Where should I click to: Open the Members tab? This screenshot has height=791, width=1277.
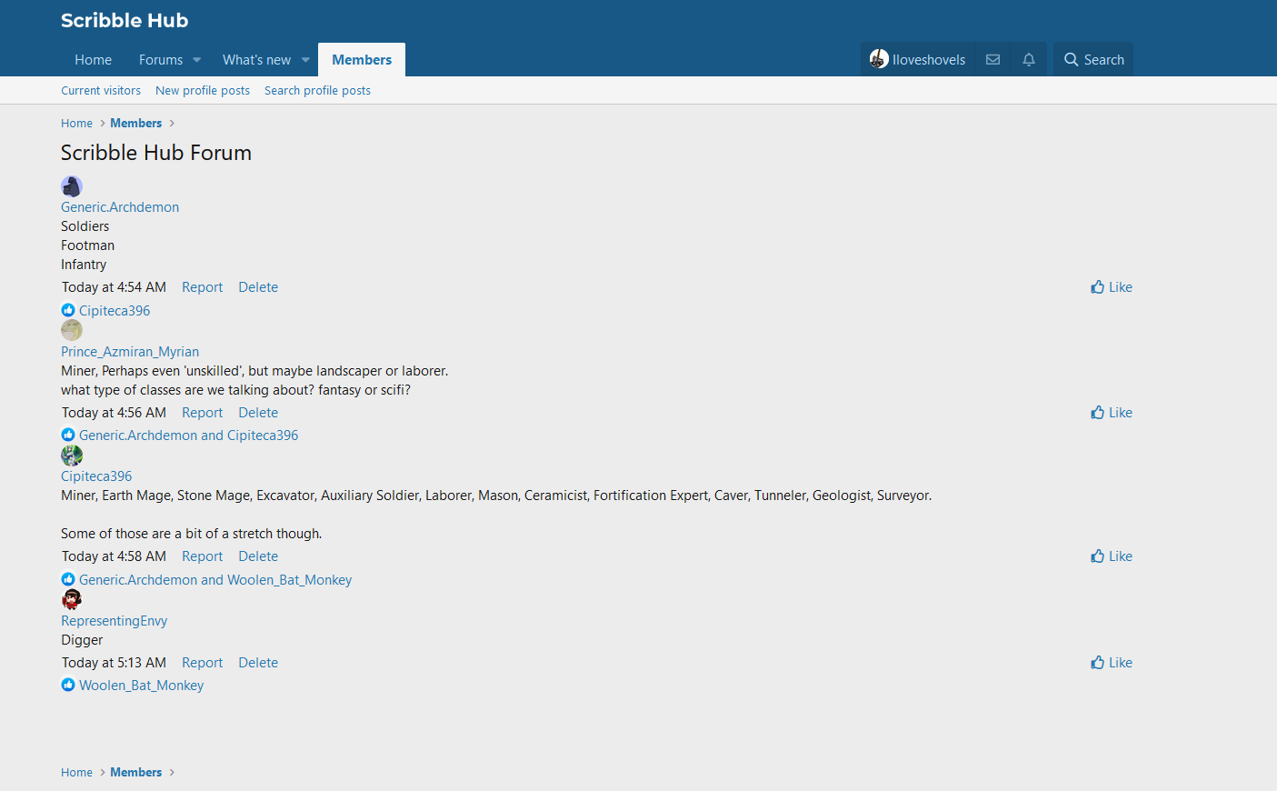pos(362,60)
